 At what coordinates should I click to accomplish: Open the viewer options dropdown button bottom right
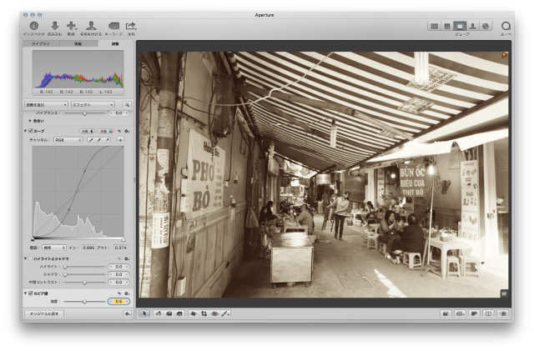[x=460, y=313]
